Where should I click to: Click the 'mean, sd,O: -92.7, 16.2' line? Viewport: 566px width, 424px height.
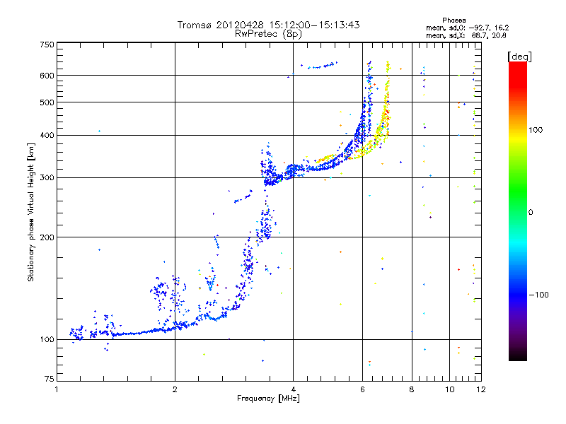coord(467,28)
